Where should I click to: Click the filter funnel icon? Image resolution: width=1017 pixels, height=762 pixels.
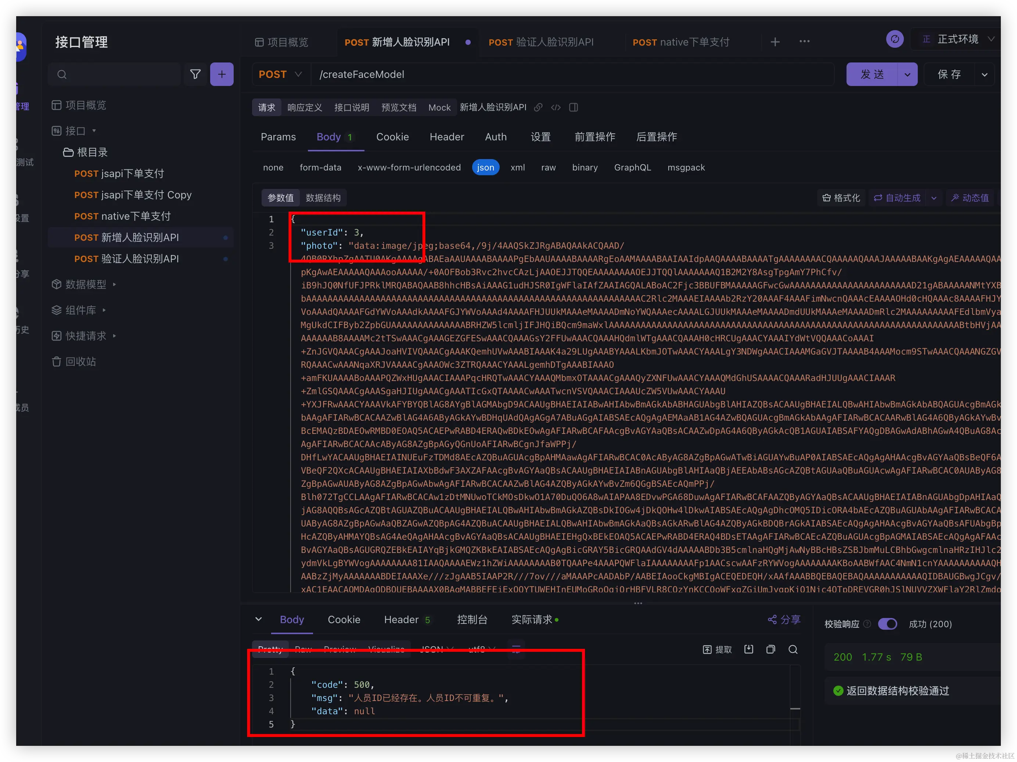(195, 74)
